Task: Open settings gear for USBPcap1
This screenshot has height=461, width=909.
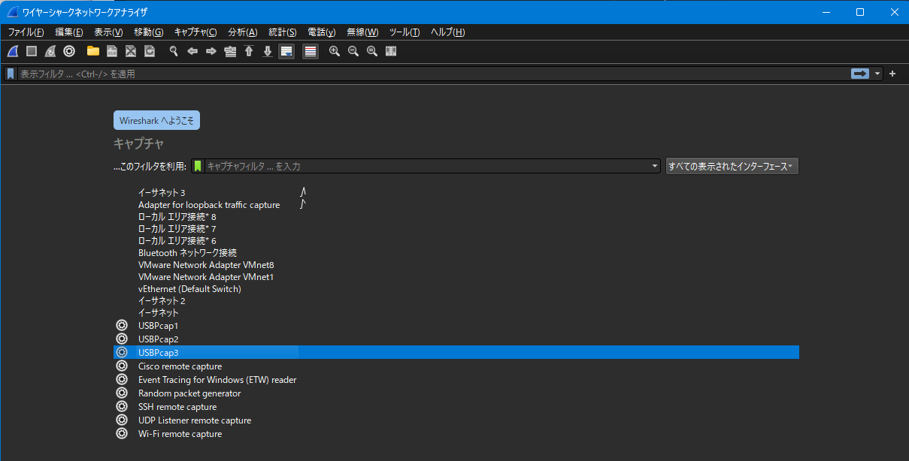Action: coord(122,326)
